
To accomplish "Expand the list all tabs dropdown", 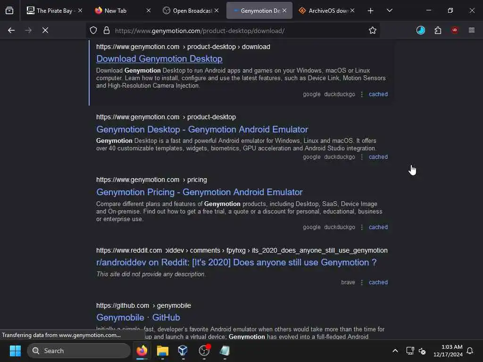I will point(389,11).
